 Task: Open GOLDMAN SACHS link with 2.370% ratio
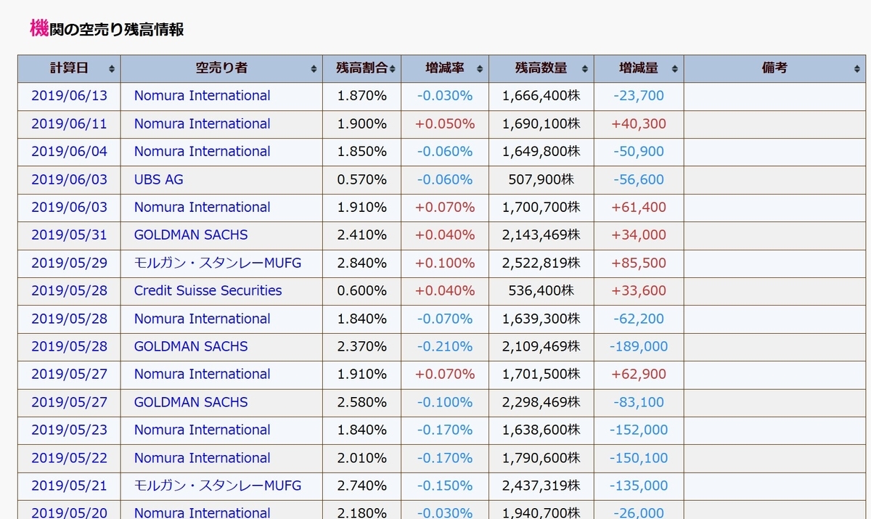[191, 346]
